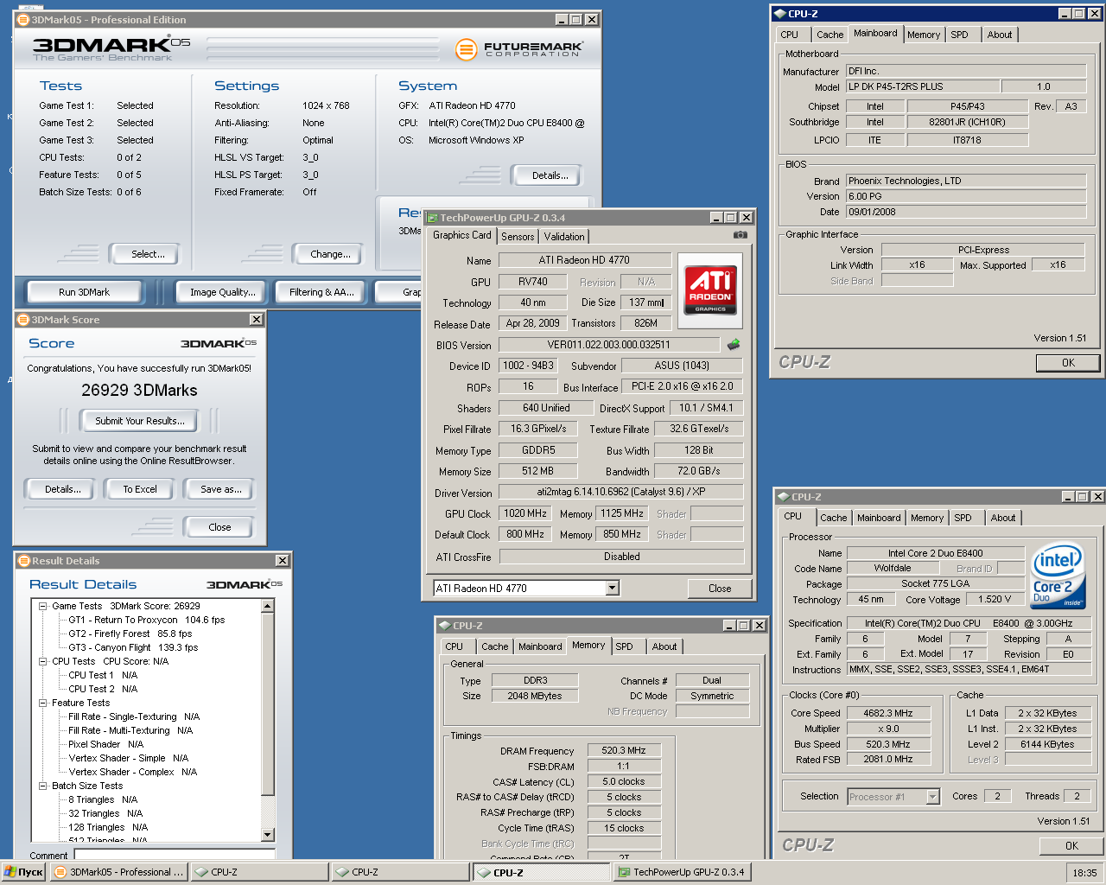This screenshot has width=1106, height=885.
Task: Click the 3DMark05 title bar icon
Action: 24,20
